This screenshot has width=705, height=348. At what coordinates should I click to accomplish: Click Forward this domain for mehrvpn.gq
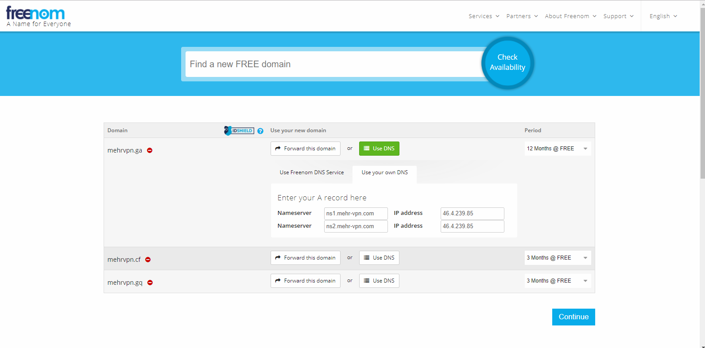tap(305, 281)
